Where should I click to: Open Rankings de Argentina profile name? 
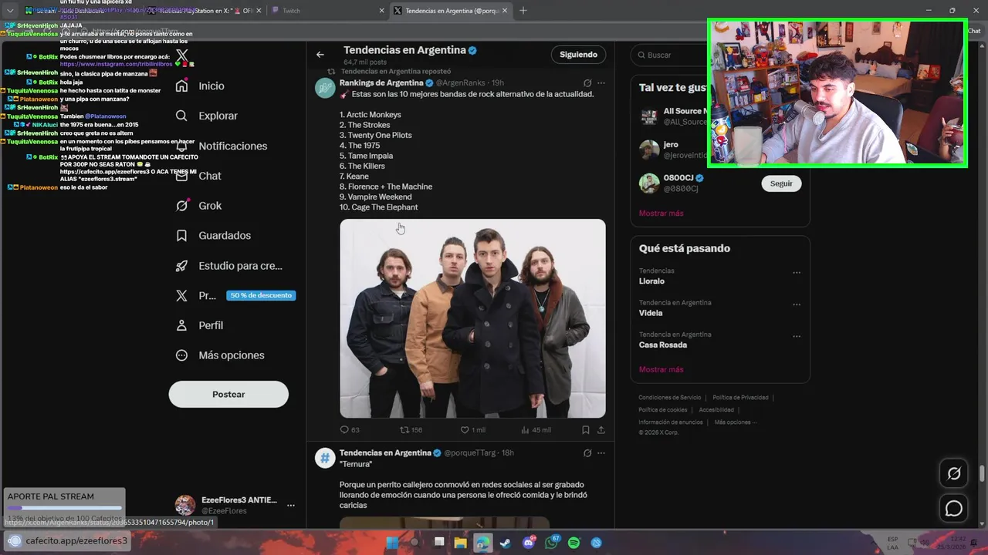click(381, 82)
